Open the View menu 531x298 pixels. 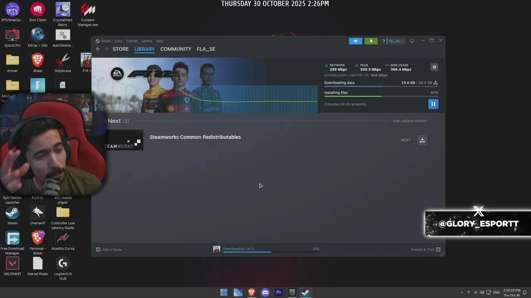pyautogui.click(x=119, y=41)
